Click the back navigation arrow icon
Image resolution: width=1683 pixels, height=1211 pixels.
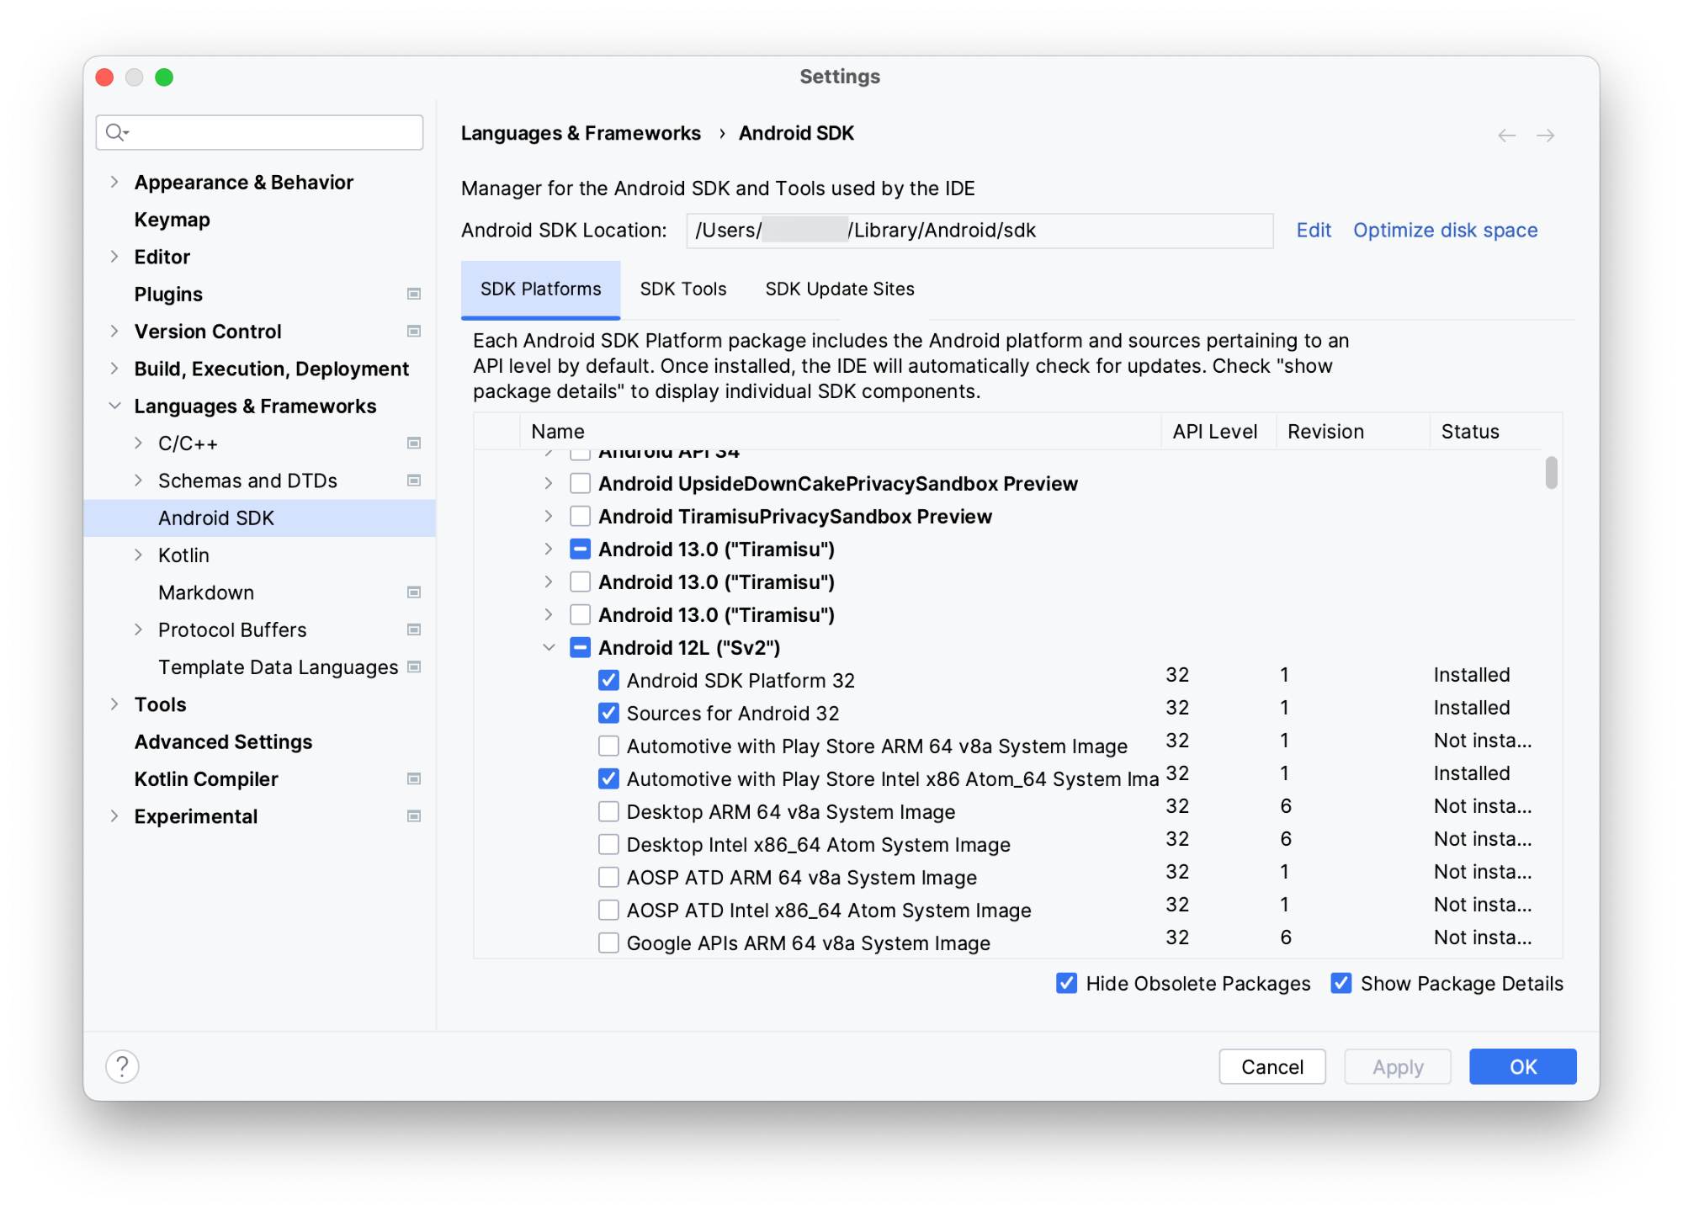click(1506, 133)
